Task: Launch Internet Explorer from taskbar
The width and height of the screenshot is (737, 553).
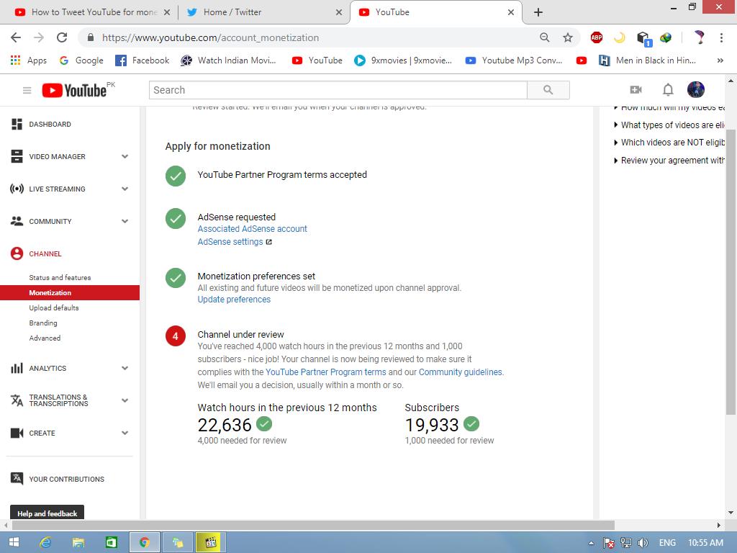Action: [45, 543]
